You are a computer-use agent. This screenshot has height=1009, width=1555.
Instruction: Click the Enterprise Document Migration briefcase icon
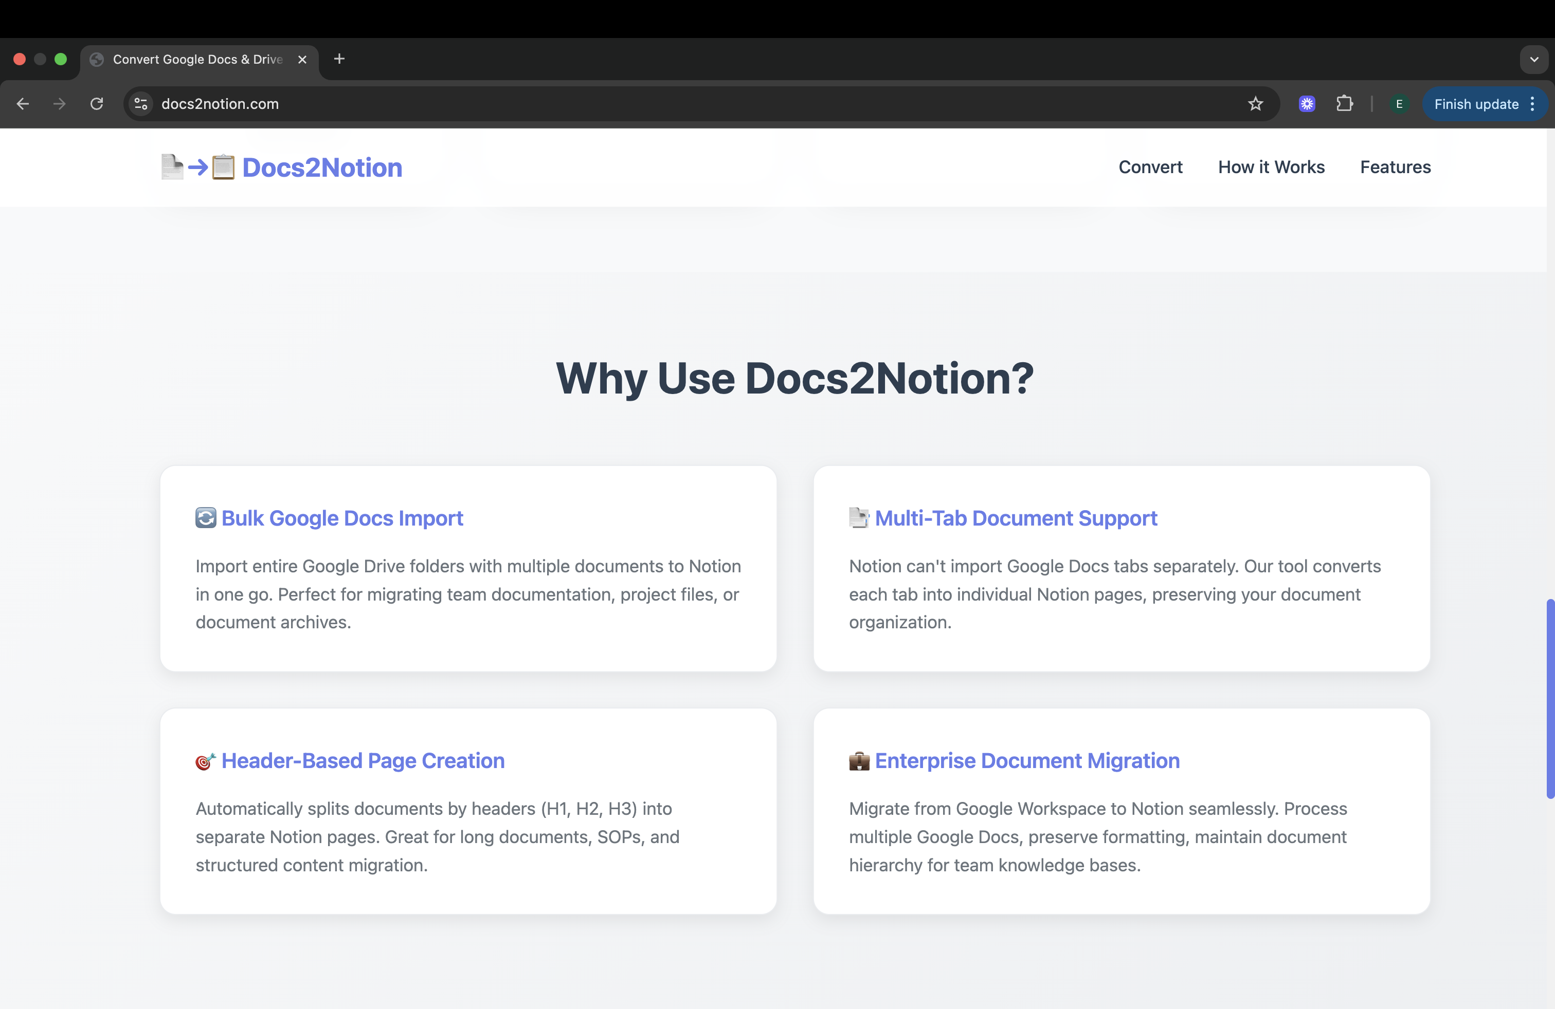click(x=859, y=761)
